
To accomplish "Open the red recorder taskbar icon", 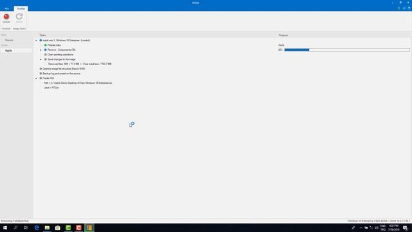I will point(79,227).
